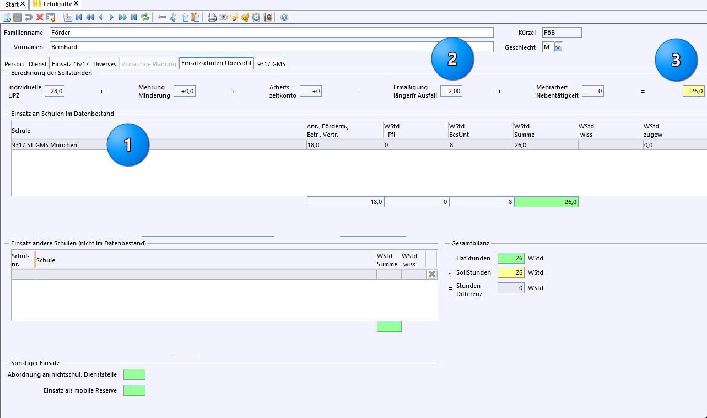This screenshot has height=418, width=707.
Task: Open the Einsatz 16/17 tab
Action: 70,64
